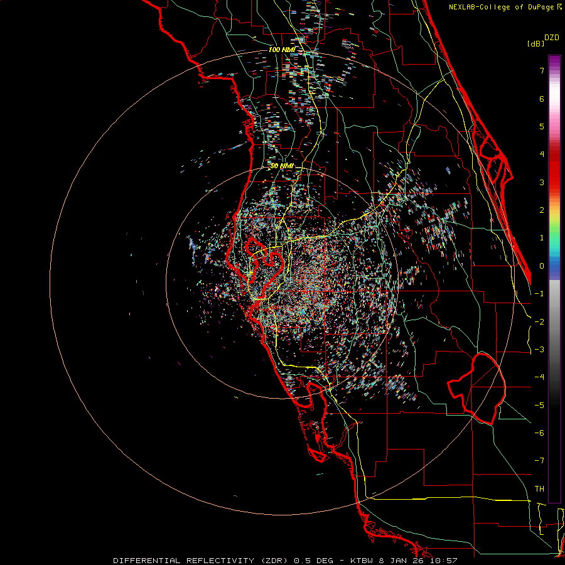Click the 100 NMI range ring label
565x565 pixels.
click(281, 50)
